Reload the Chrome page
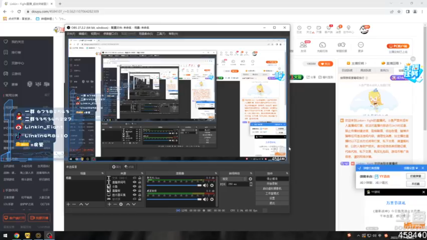 click(x=19, y=11)
